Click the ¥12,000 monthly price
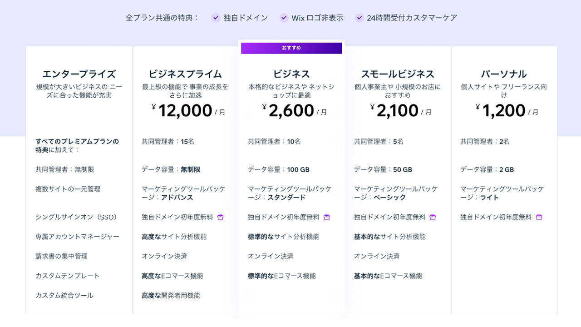581x327 pixels. [185, 110]
